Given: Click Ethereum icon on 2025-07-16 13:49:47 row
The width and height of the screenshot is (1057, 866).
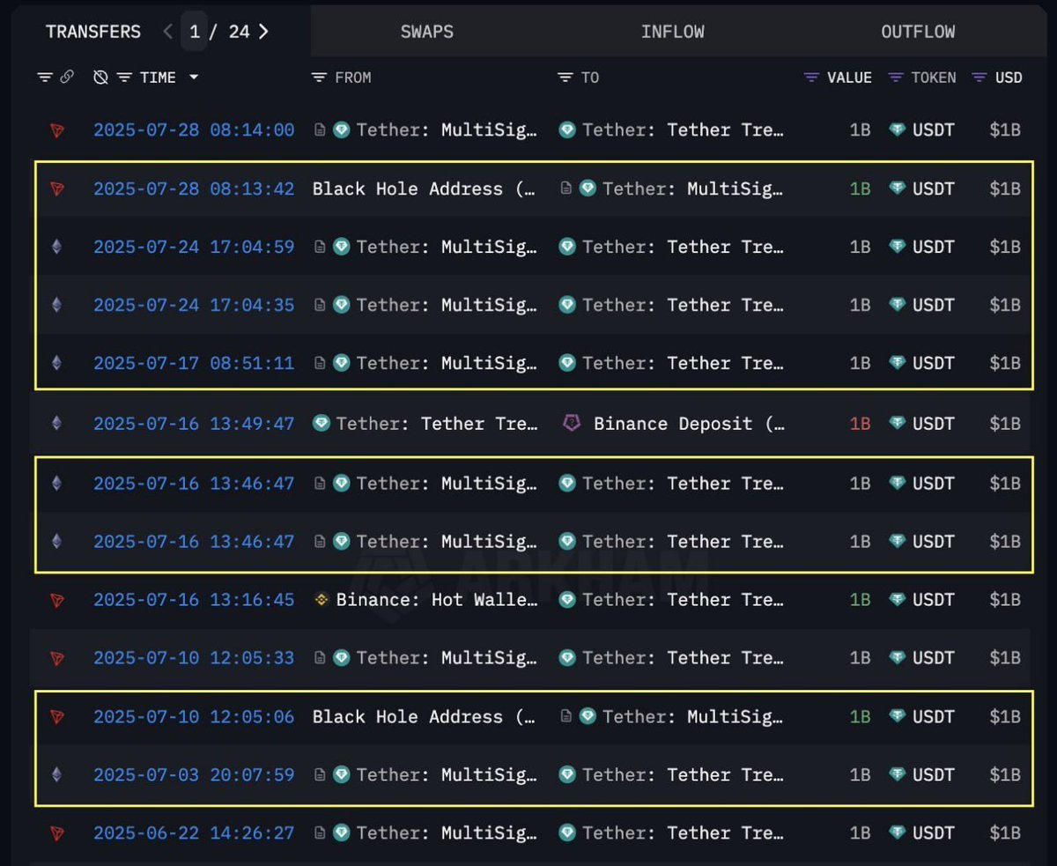Looking at the screenshot, I should (57, 424).
